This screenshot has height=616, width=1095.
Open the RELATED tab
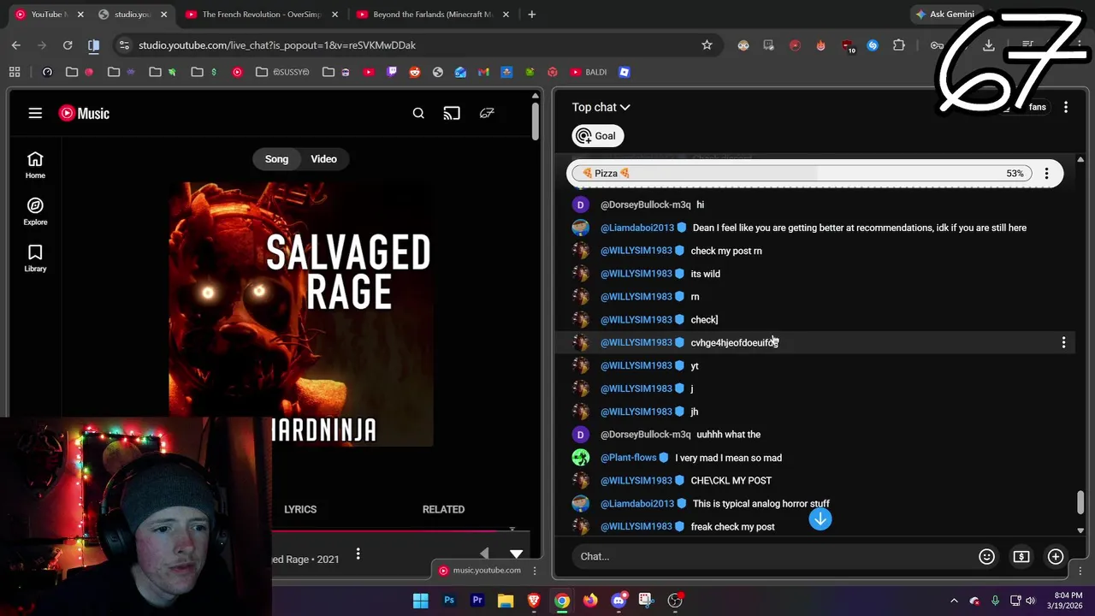coord(443,509)
